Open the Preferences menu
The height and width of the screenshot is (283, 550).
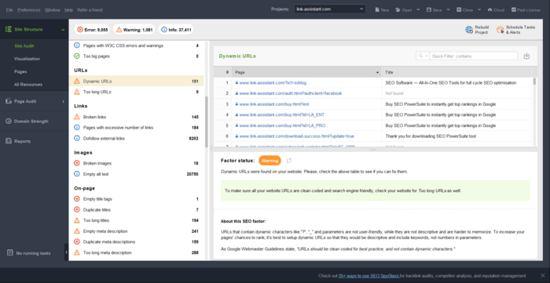[29, 9]
